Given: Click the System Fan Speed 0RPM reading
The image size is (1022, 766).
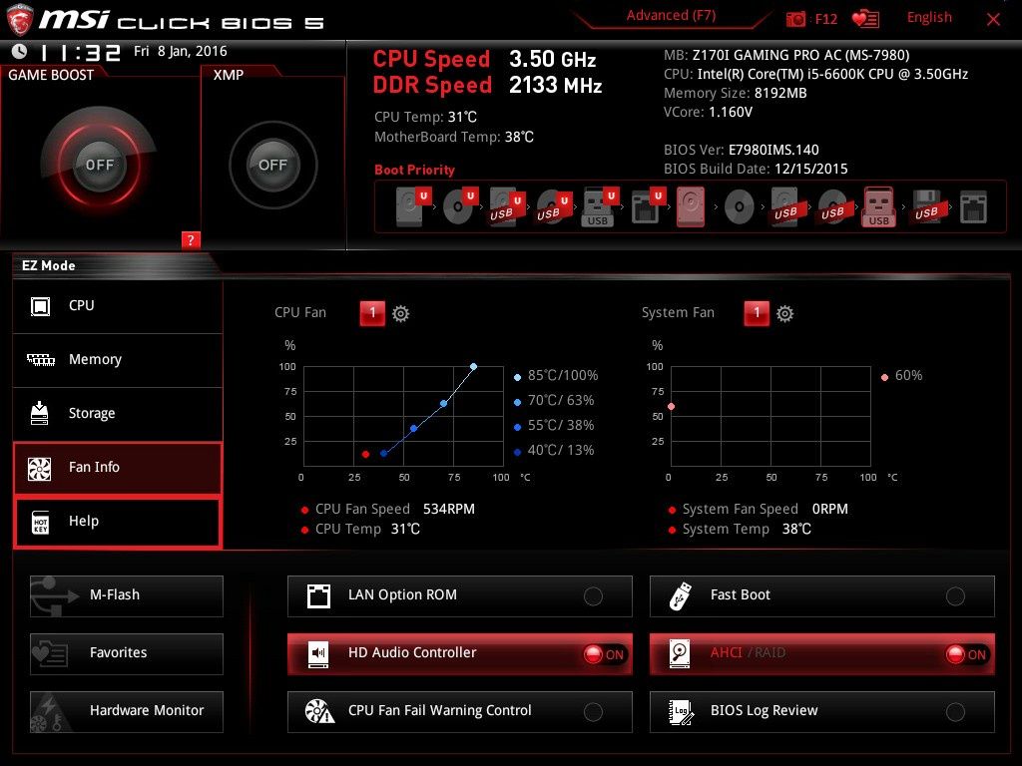Looking at the screenshot, I should tap(766, 509).
